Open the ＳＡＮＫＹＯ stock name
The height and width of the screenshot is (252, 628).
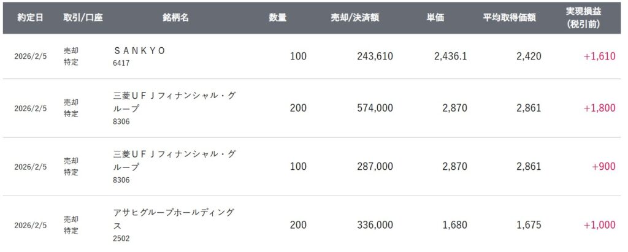tap(140, 51)
